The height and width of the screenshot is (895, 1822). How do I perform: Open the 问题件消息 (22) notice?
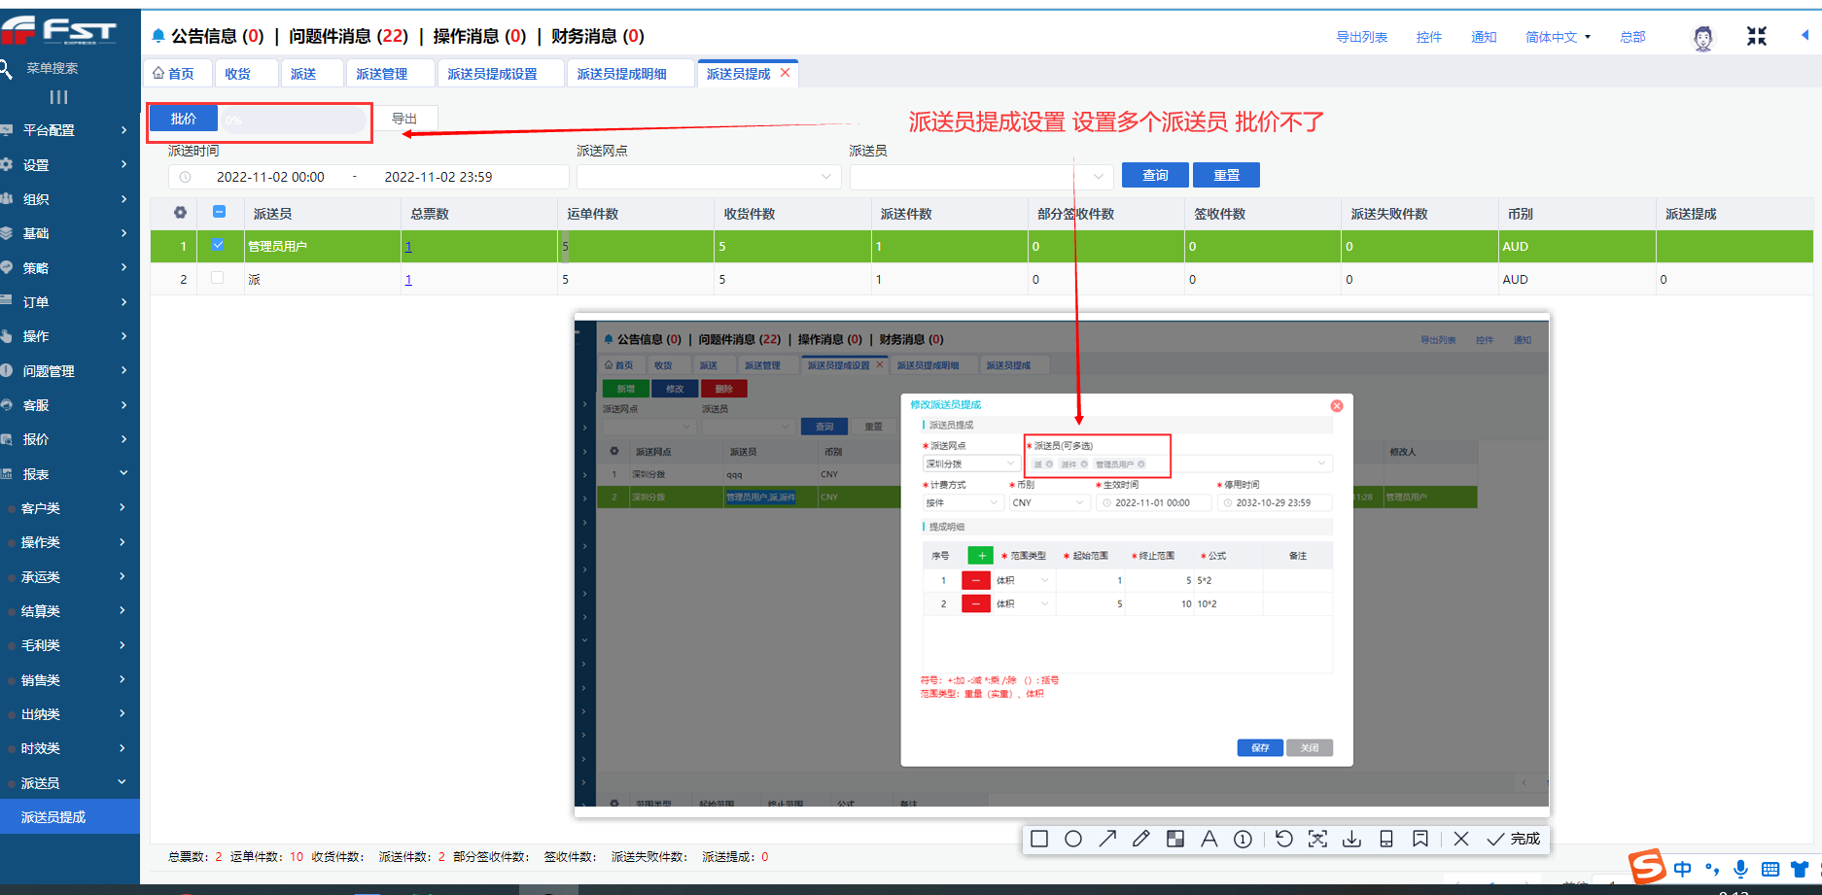(348, 36)
